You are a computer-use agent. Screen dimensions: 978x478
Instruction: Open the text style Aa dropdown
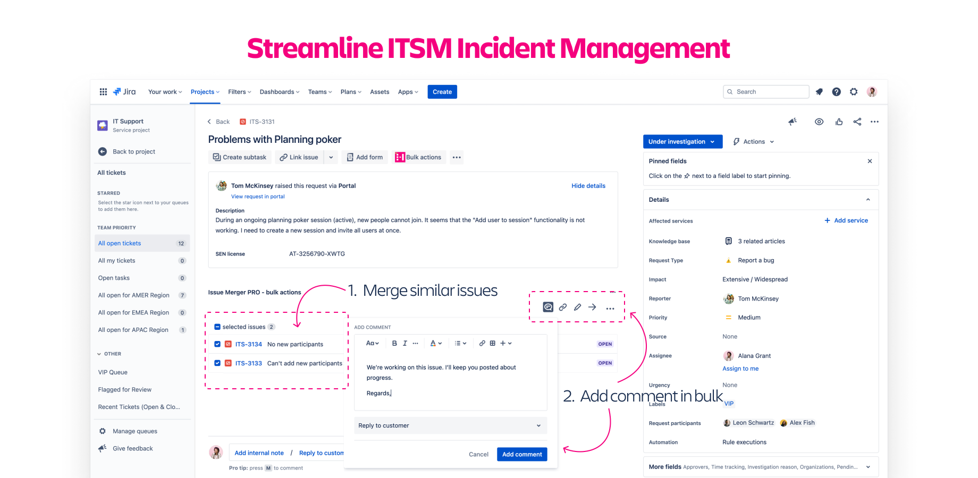[373, 343]
